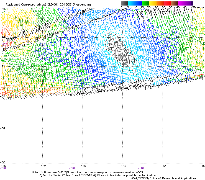This screenshot has width=205, height=180.
Task: Click the dark purple 45-50 knots legend swatch
Action: tap(189, 4)
